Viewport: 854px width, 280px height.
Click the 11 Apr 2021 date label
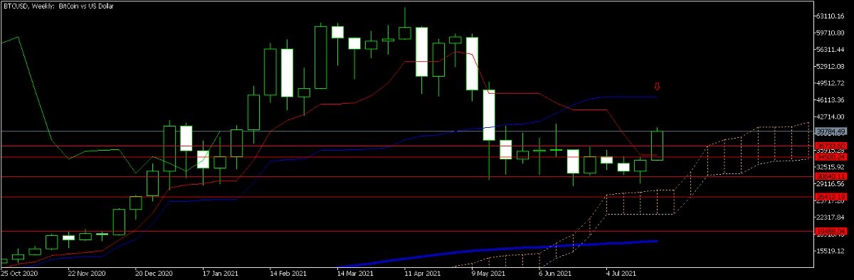tap(422, 272)
